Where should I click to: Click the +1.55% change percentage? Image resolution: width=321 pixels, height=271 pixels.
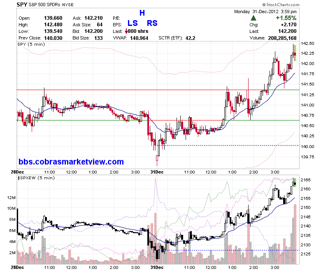[286, 18]
